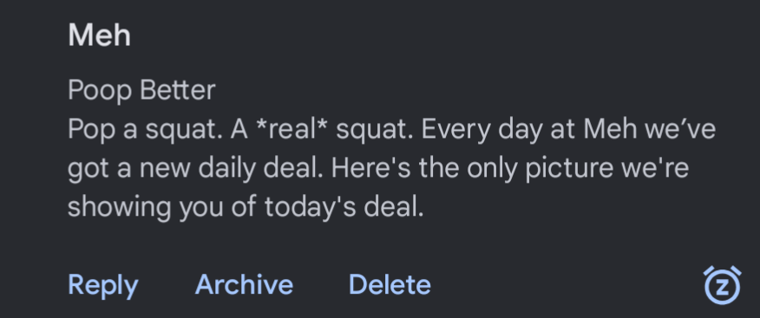
Task: Open the sender name Meh heading
Action: pyautogui.click(x=100, y=36)
